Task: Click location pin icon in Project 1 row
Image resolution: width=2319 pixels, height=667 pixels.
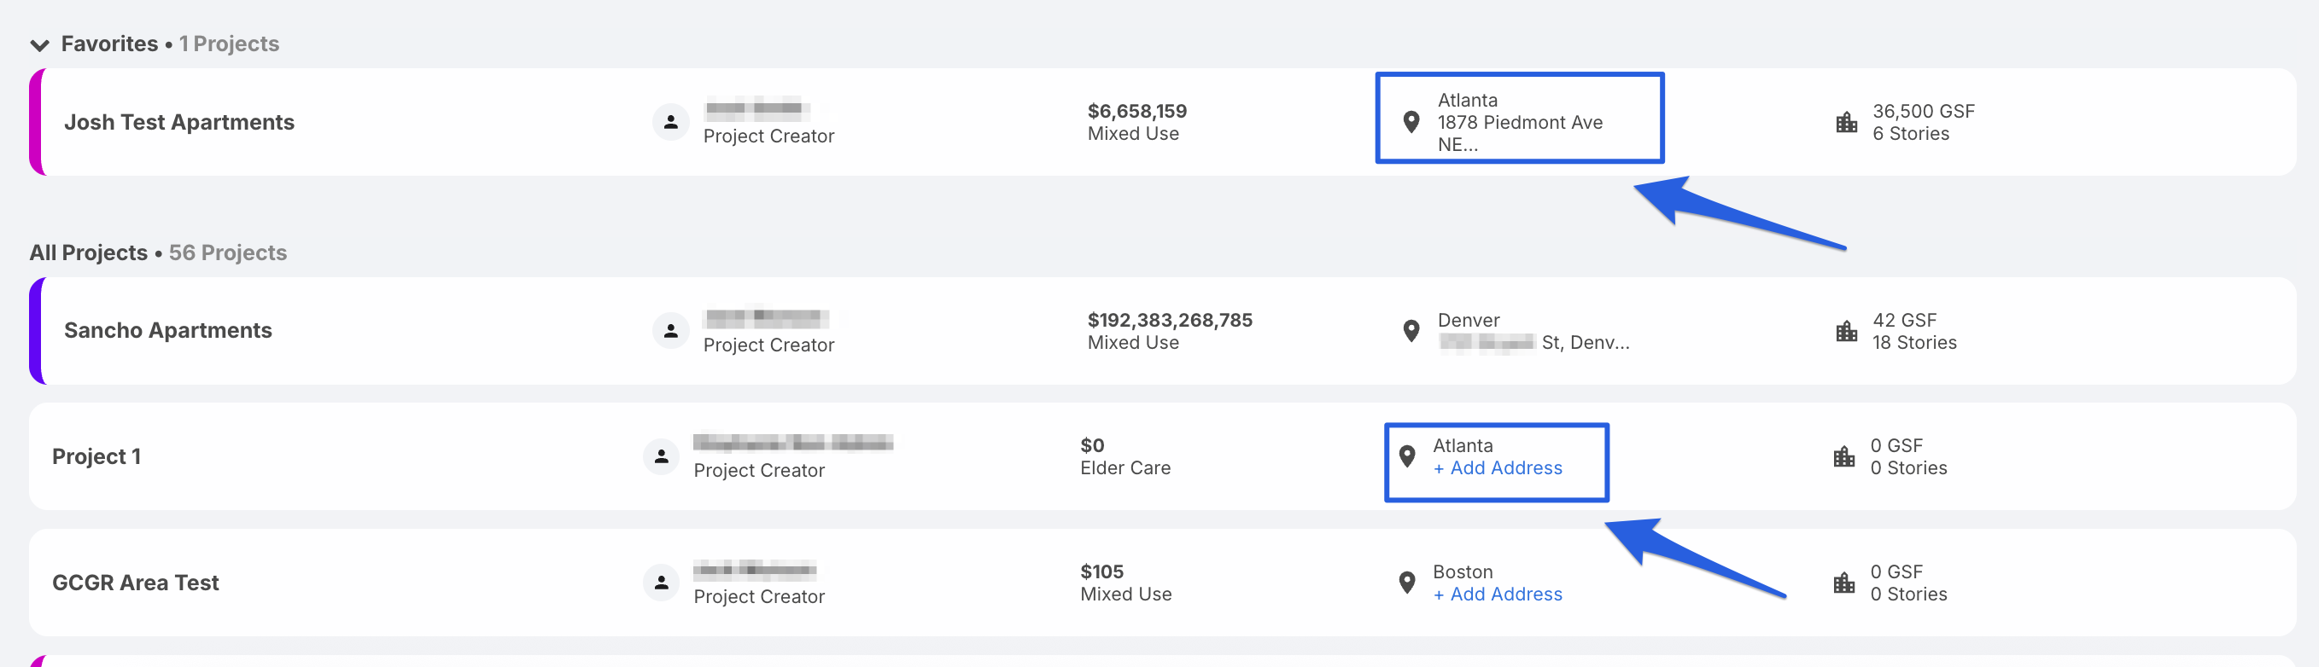Action: [1406, 456]
